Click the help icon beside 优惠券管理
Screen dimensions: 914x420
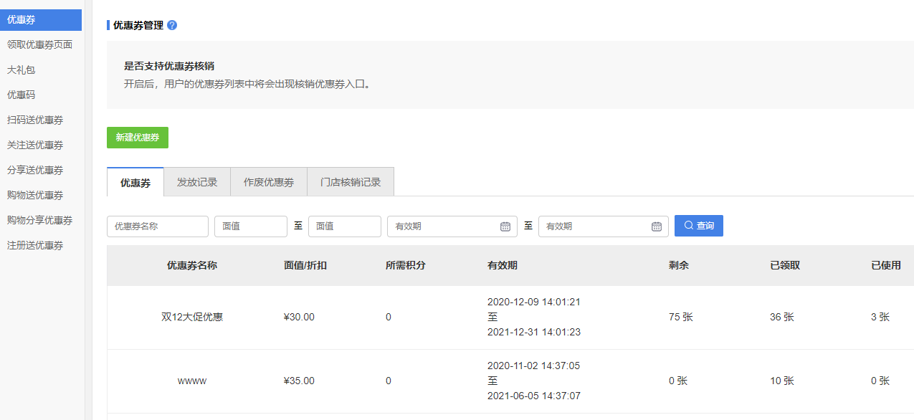click(x=172, y=25)
